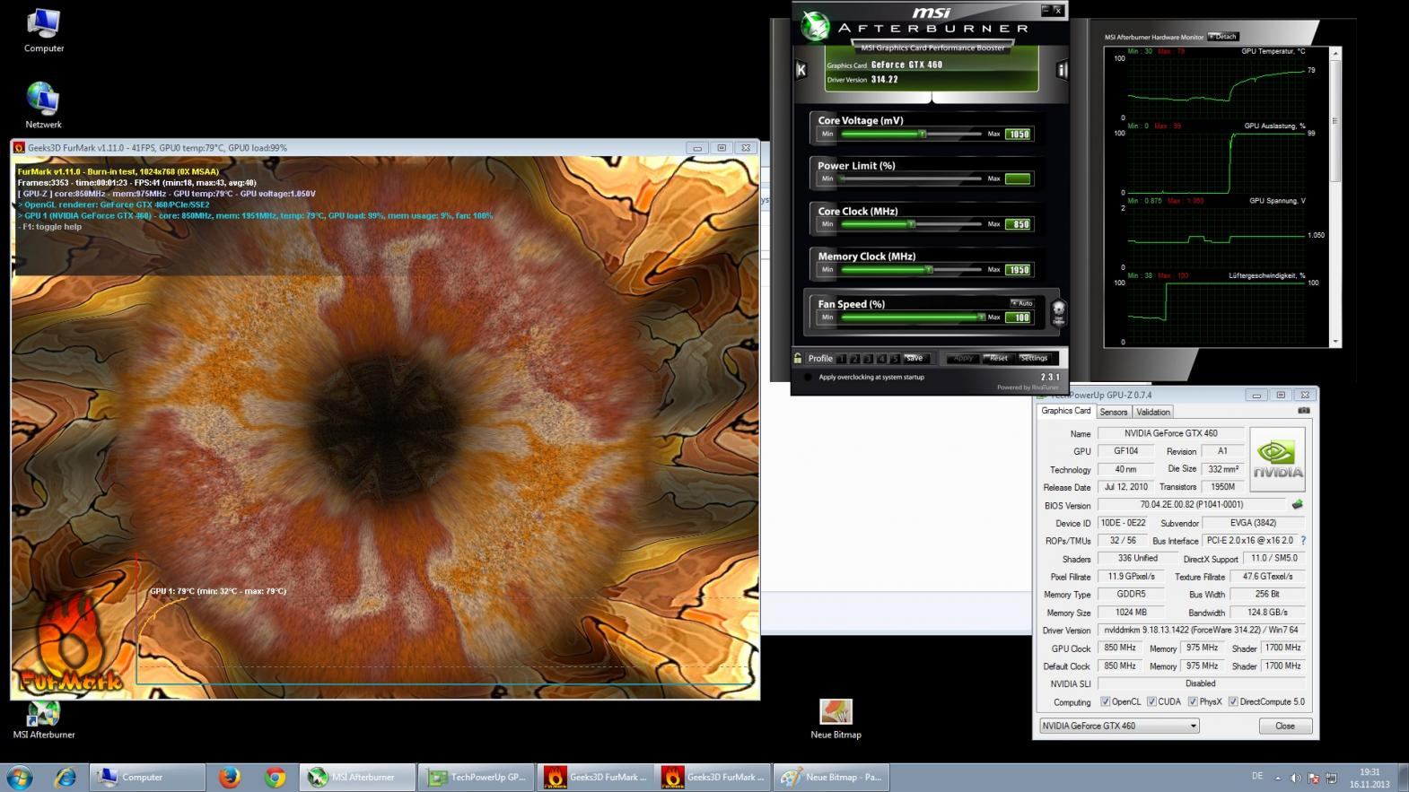Viewport: 1409px width, 792px height.
Task: Open the Netzwerk desktop icon
Action: tap(43, 106)
